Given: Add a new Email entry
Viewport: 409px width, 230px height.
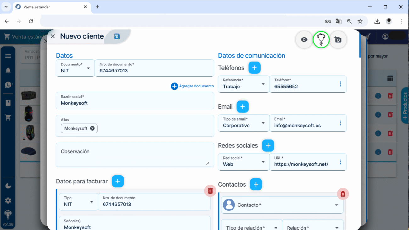Looking at the screenshot, I should point(242,107).
